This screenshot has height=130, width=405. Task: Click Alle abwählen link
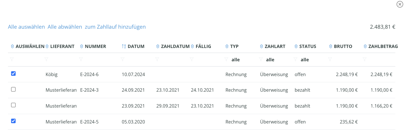click(65, 27)
